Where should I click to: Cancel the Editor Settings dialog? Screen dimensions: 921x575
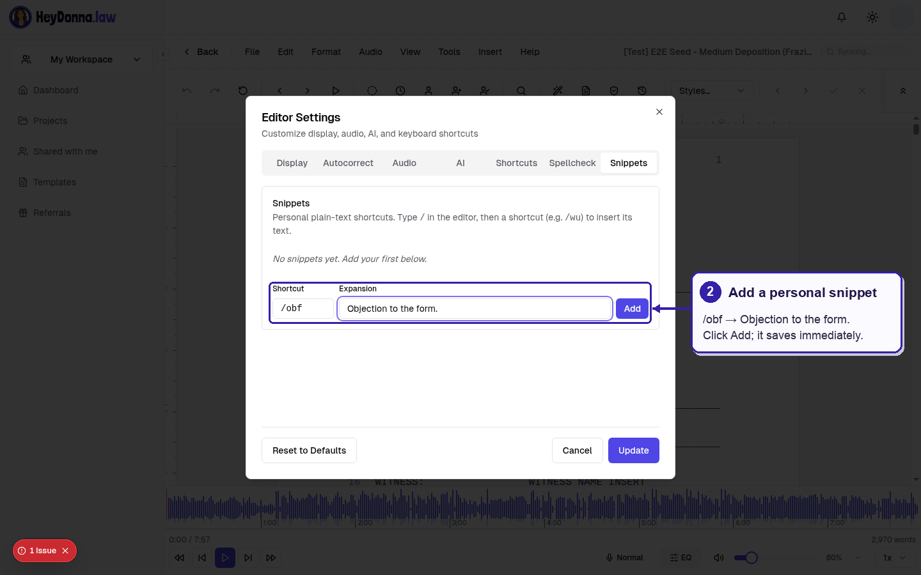577,450
